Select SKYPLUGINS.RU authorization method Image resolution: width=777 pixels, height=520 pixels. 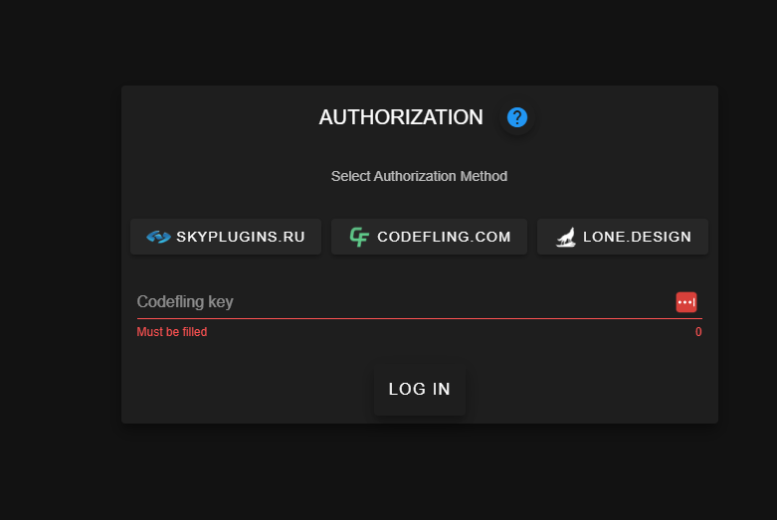226,238
